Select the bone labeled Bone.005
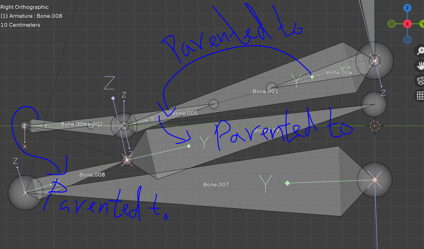Viewport: 424px width, 249px height. click(185, 113)
